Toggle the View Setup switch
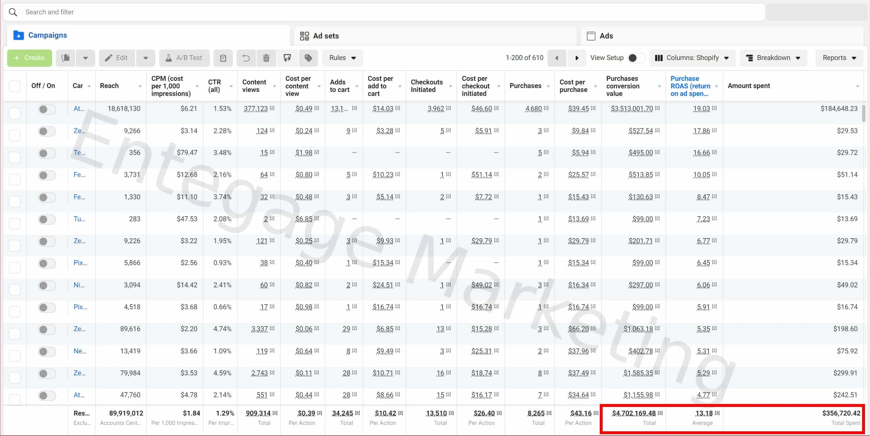The image size is (870, 436). 635,58
